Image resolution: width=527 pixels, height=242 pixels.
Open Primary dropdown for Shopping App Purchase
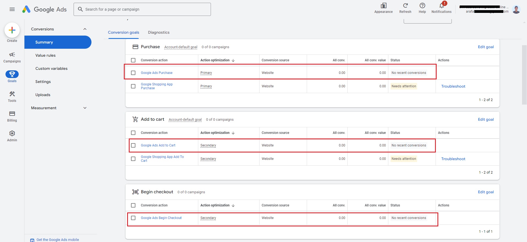206,86
